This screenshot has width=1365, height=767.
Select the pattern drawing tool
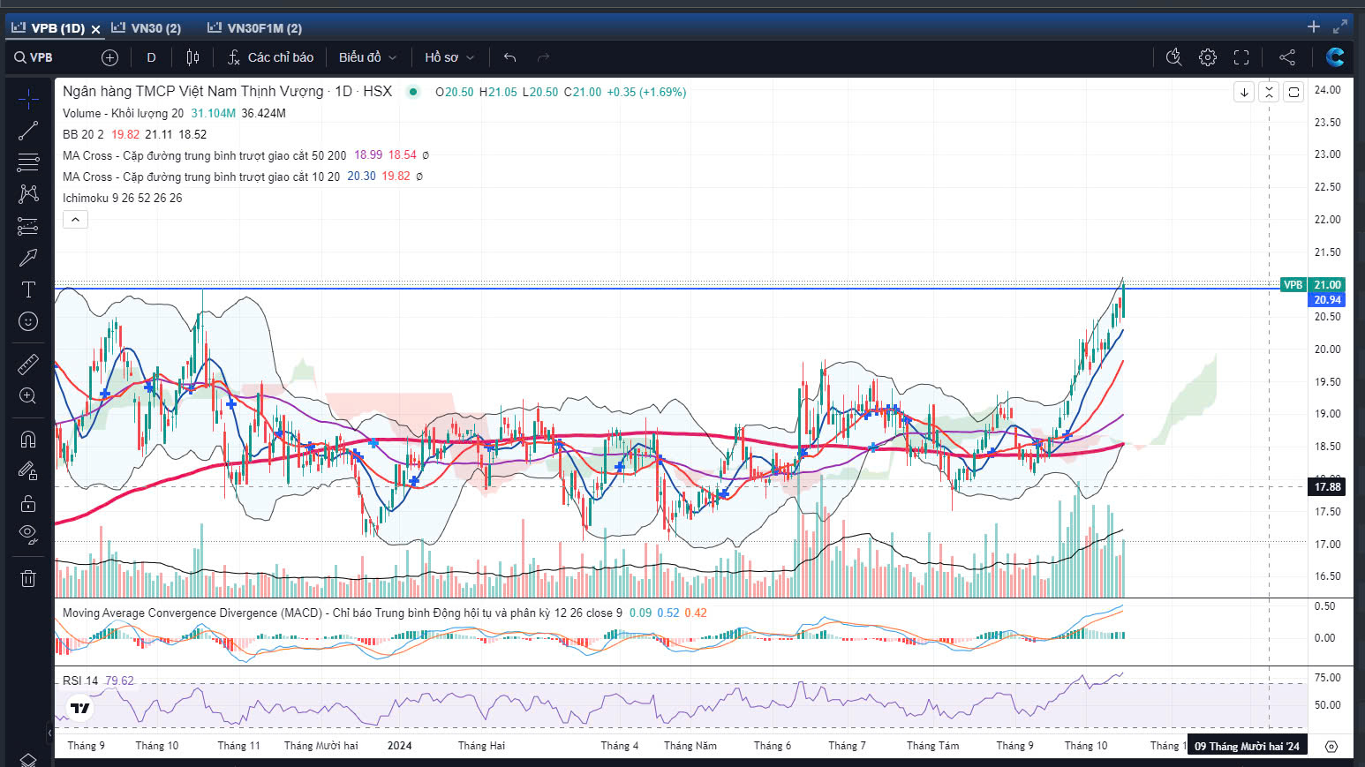click(28, 194)
